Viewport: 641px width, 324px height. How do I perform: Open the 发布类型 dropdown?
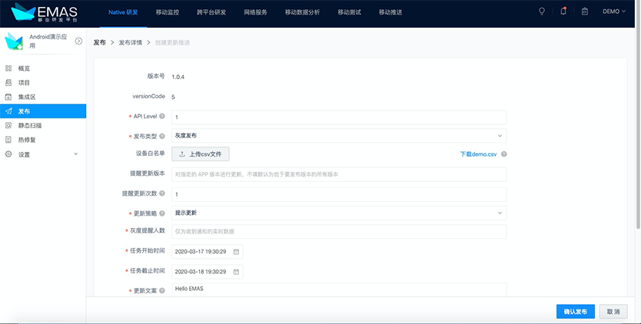pyautogui.click(x=338, y=135)
